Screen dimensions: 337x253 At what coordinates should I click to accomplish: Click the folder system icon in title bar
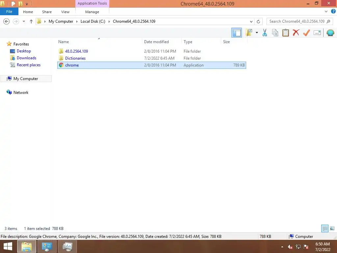pos(2,3)
